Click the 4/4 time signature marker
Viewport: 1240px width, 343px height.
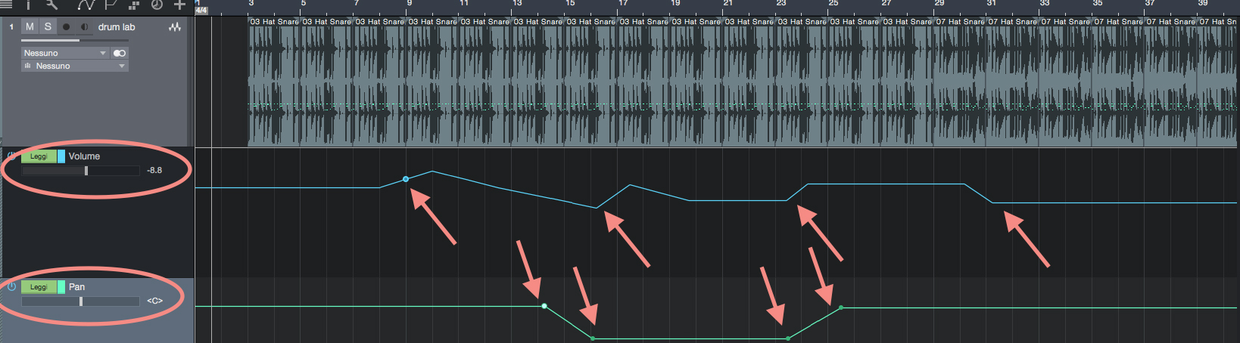point(201,11)
